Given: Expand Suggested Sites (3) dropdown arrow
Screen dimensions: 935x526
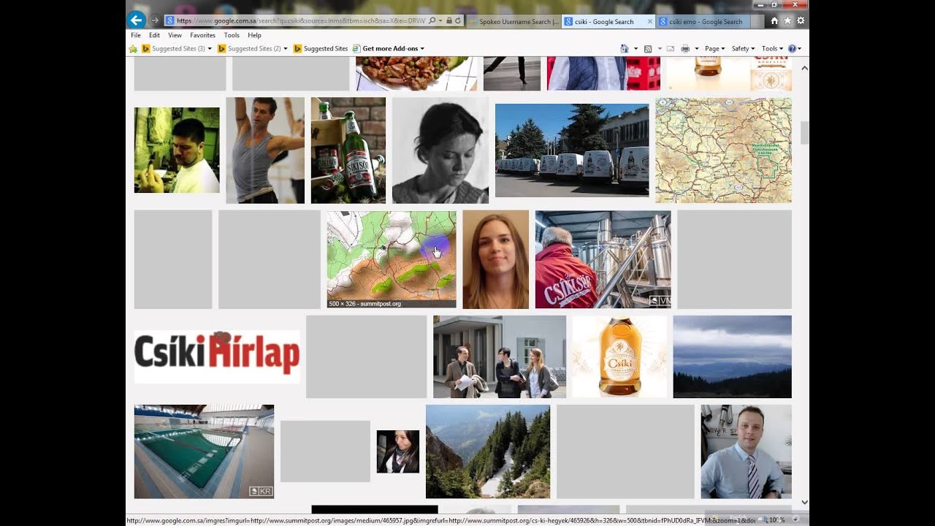Looking at the screenshot, I should [210, 49].
